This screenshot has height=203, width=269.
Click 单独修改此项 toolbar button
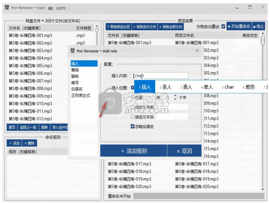pos(118,27)
